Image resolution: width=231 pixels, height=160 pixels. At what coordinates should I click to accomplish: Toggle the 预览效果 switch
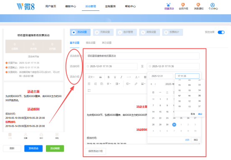[221, 32]
